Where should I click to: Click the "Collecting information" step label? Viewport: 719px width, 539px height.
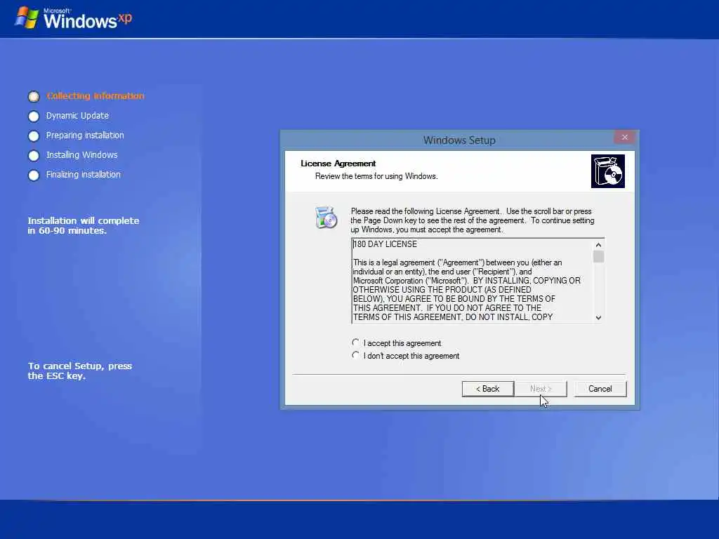95,95
